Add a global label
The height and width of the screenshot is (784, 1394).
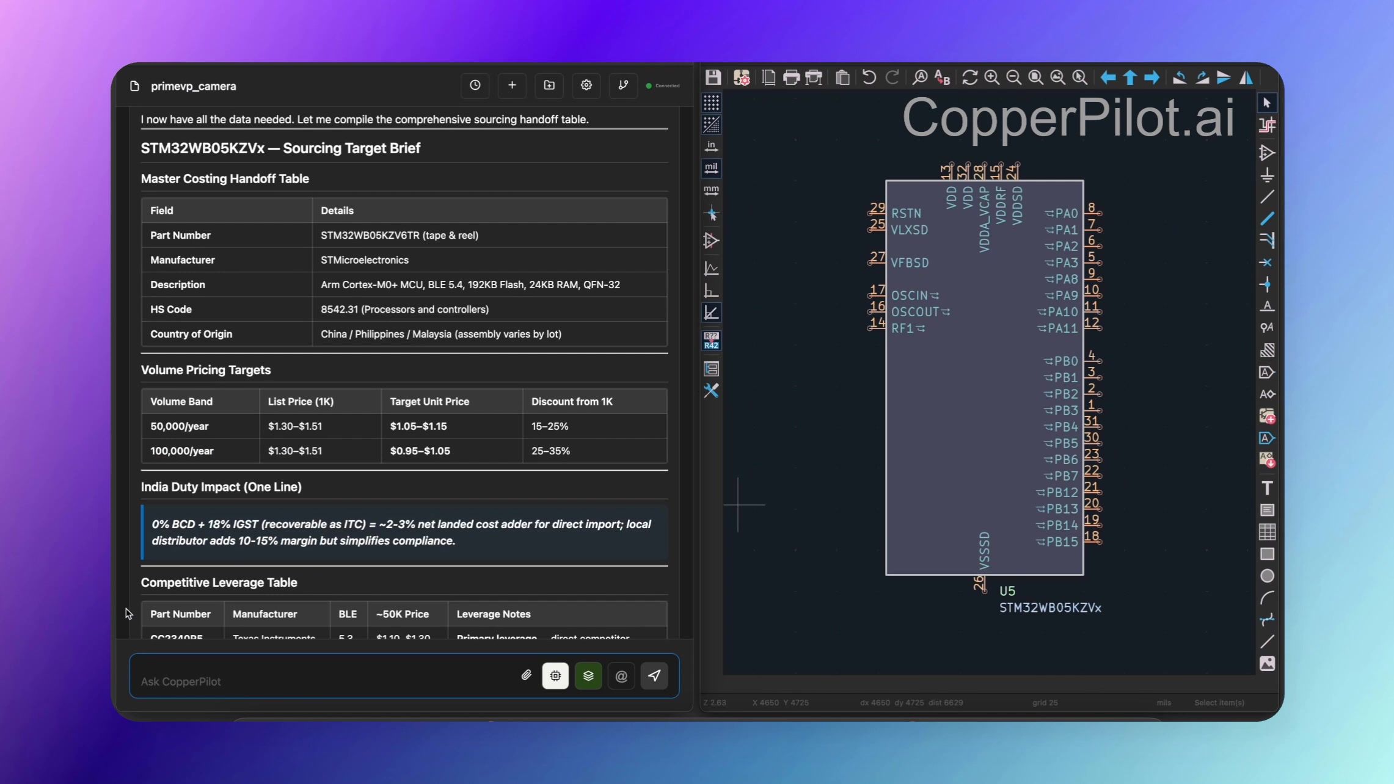point(1267,372)
